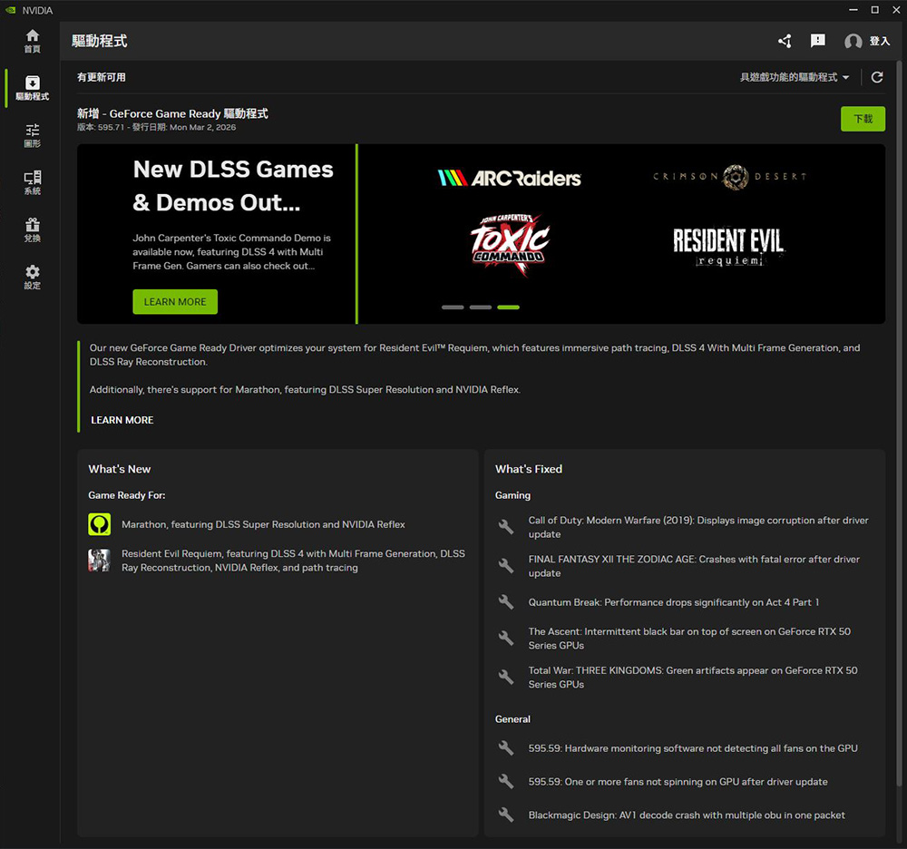This screenshot has width=907, height=849.
Task: Click the Resident Evil Requiem logo
Action: coord(728,245)
